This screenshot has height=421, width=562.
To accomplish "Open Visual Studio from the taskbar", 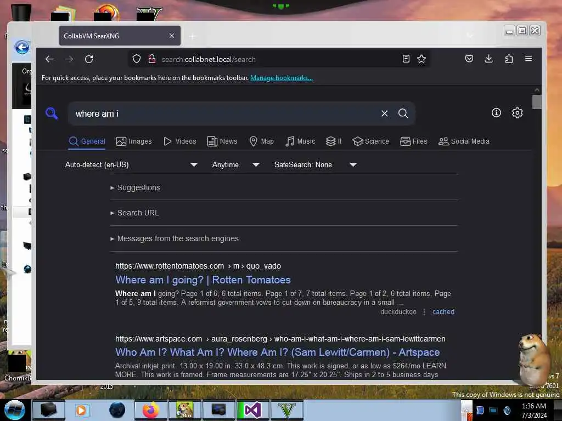I will [x=252, y=410].
